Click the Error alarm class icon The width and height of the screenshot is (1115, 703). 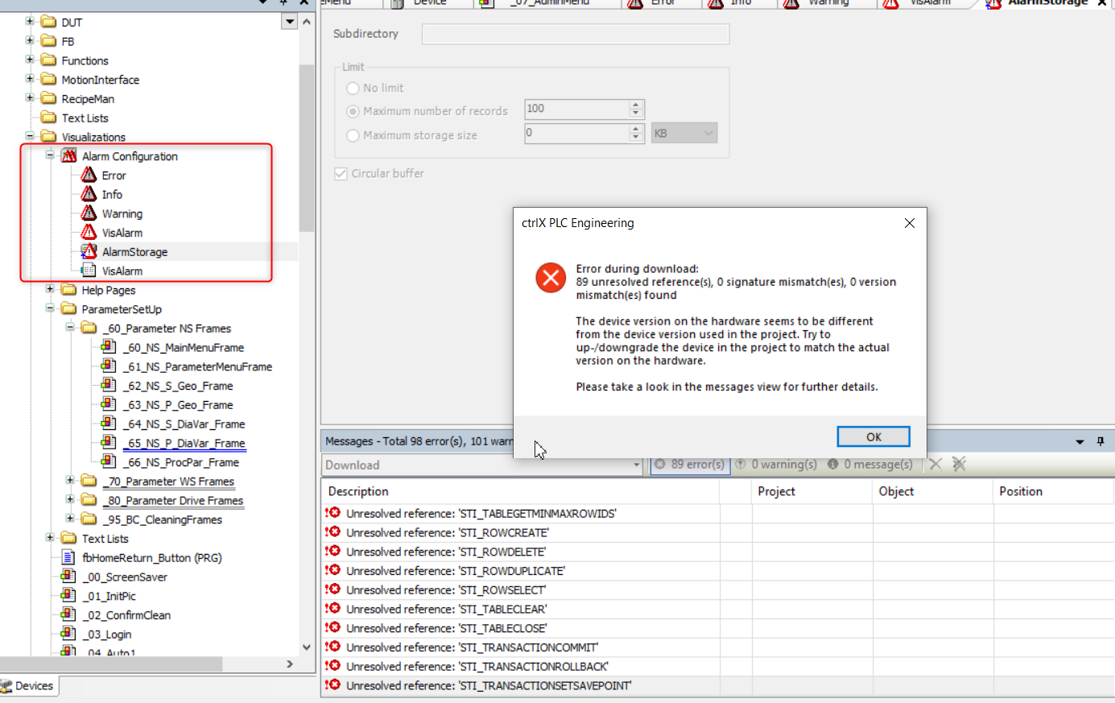point(89,175)
